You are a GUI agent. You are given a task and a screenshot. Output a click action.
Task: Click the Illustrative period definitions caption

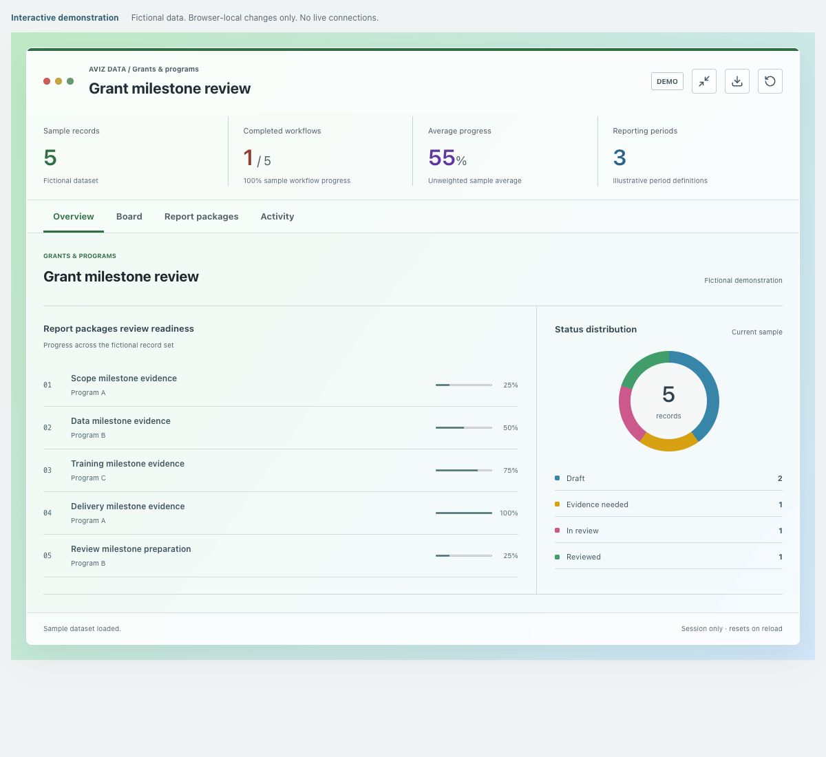pyautogui.click(x=660, y=180)
